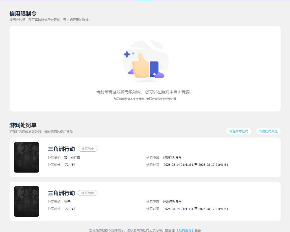This screenshot has height=232, width=290.
Task: Click subtitle 游戏行为违规导致处罚
Action: click(x=41, y=132)
